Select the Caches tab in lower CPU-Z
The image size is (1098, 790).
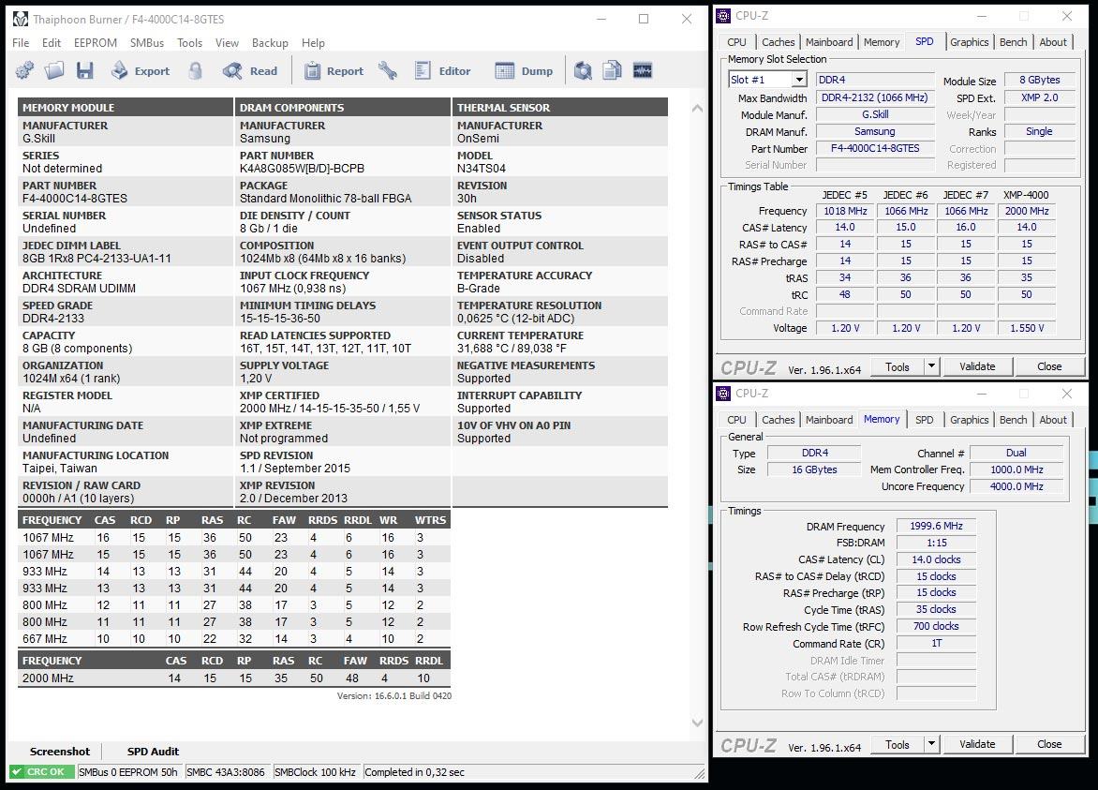click(778, 420)
